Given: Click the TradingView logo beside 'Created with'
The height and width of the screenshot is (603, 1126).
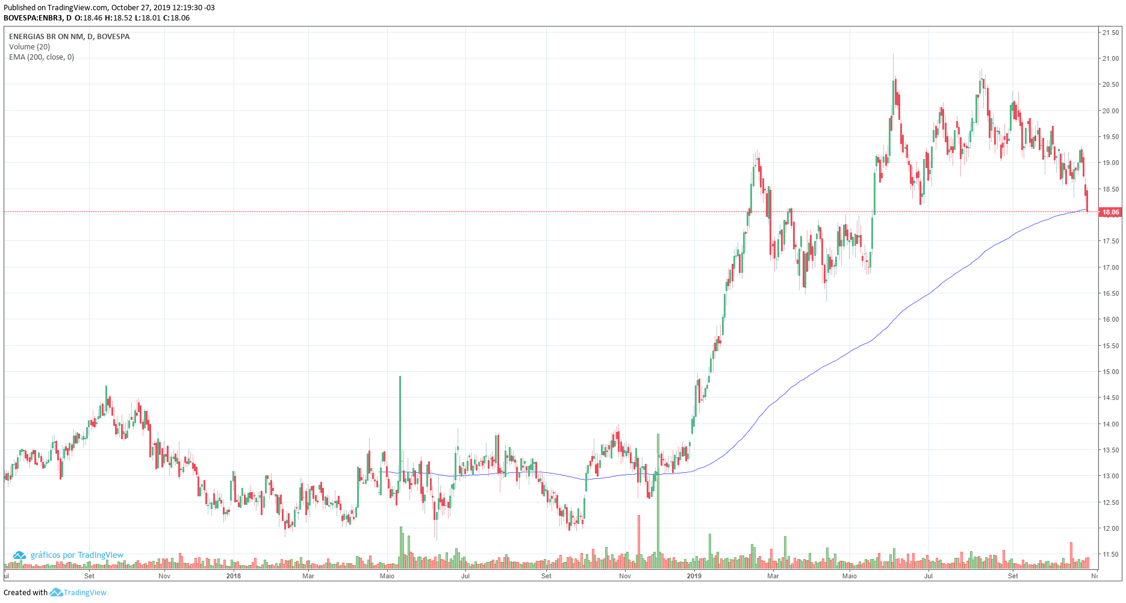Looking at the screenshot, I should pyautogui.click(x=56, y=593).
